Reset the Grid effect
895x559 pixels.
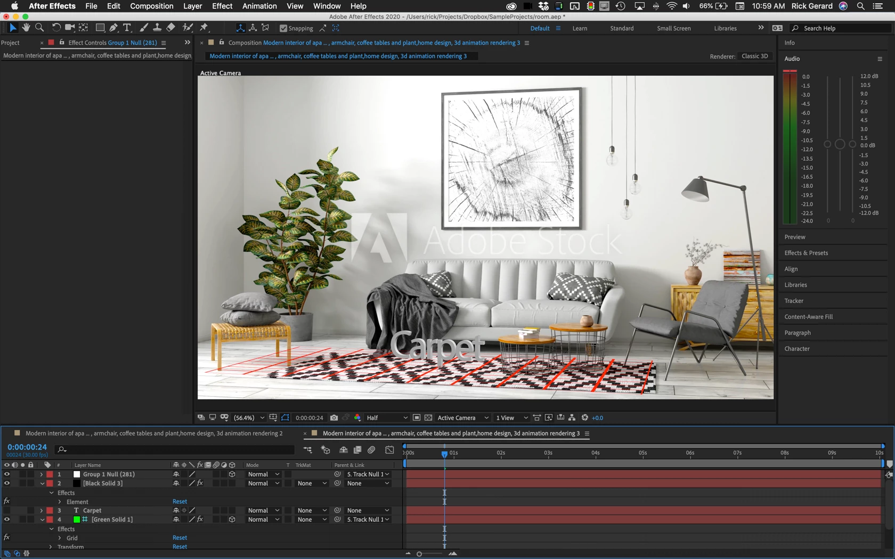coord(180,538)
